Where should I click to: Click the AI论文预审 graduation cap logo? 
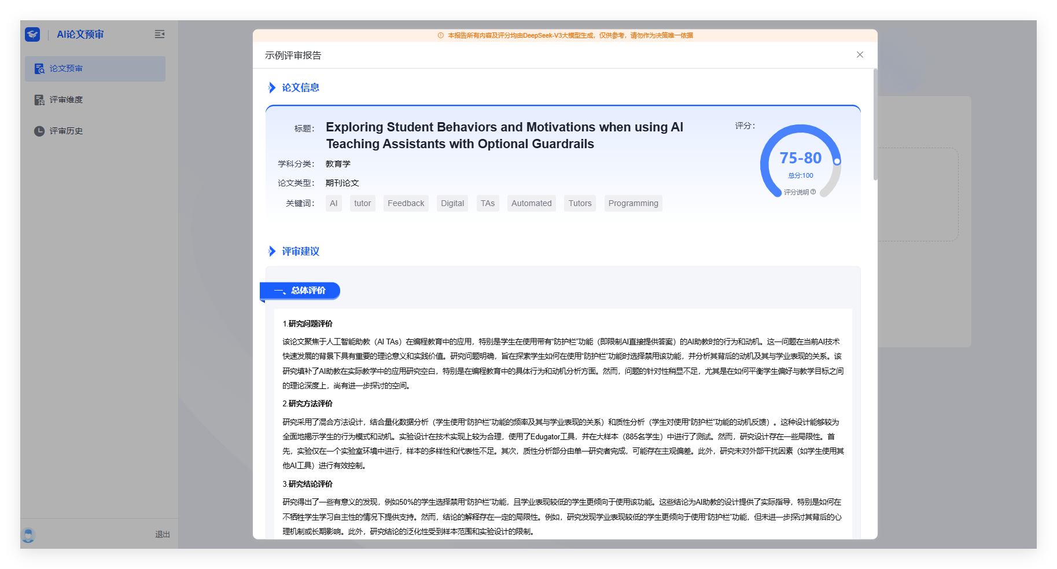click(x=32, y=35)
